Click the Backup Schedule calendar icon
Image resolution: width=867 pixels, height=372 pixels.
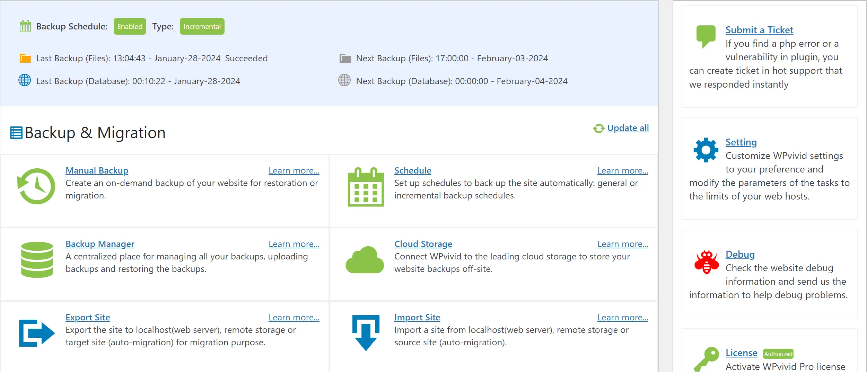[x=24, y=26]
